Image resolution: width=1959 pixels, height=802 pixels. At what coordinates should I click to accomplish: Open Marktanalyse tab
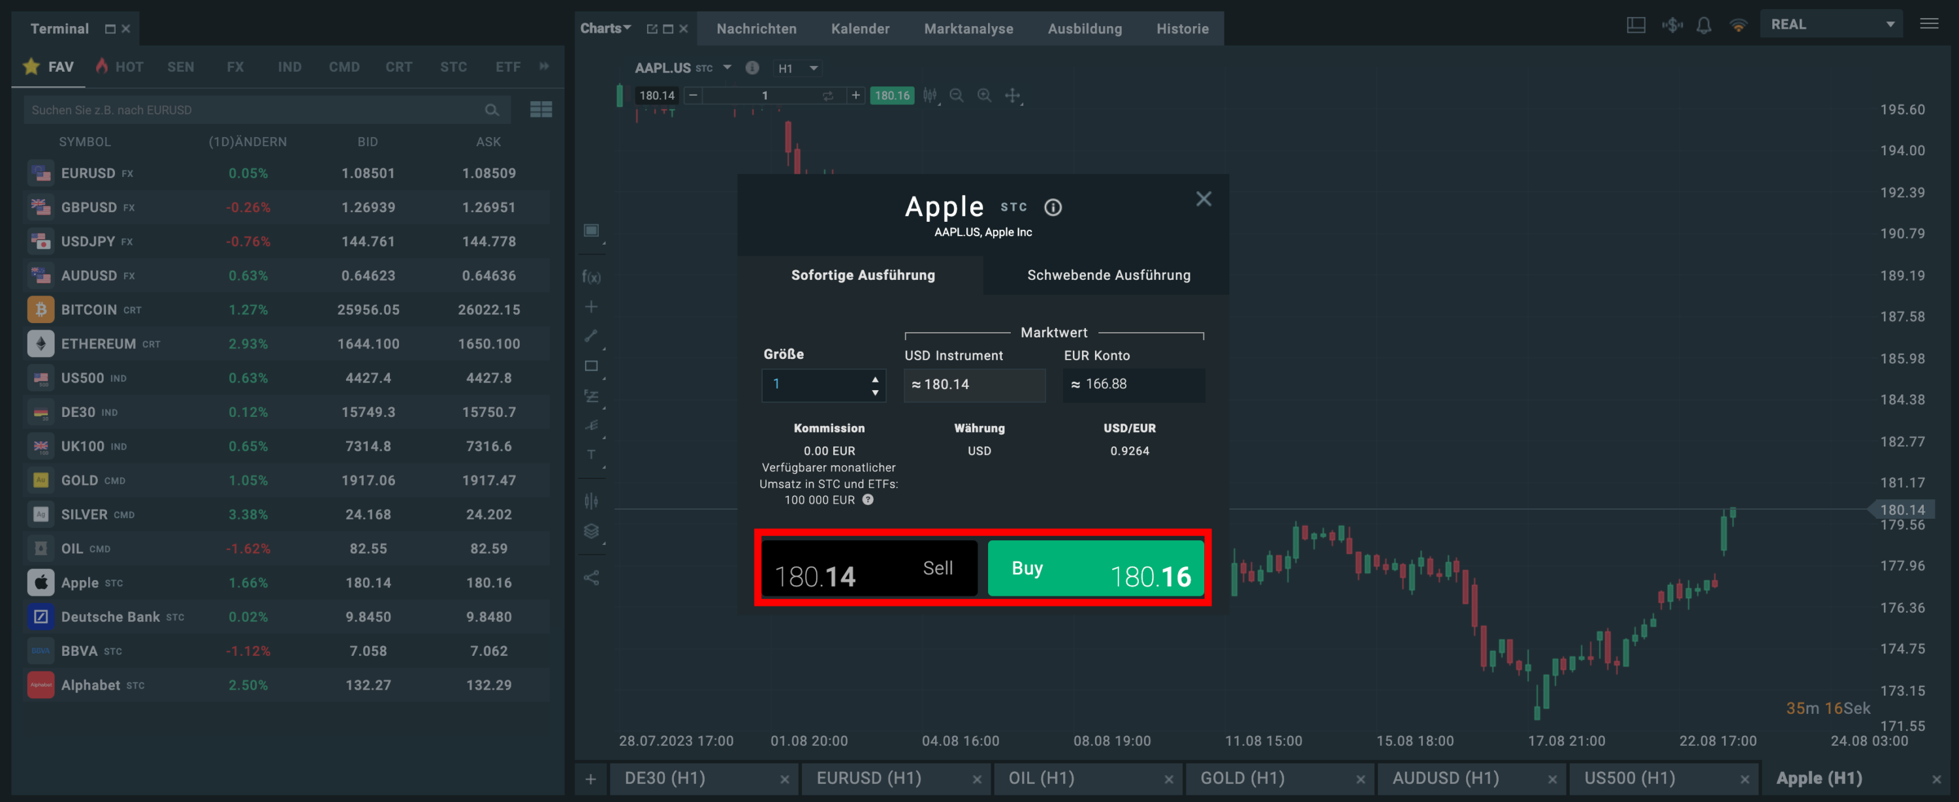pyautogui.click(x=968, y=29)
